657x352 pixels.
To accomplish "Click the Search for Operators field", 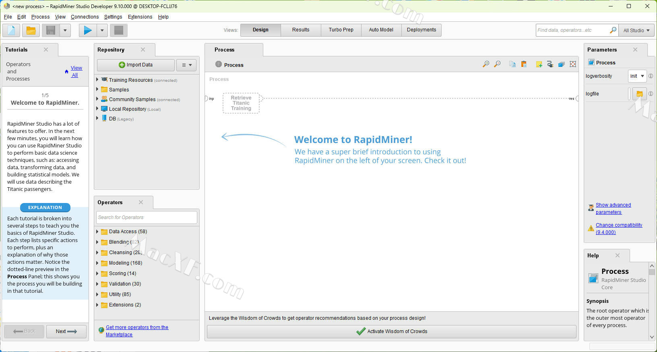I will tap(147, 217).
